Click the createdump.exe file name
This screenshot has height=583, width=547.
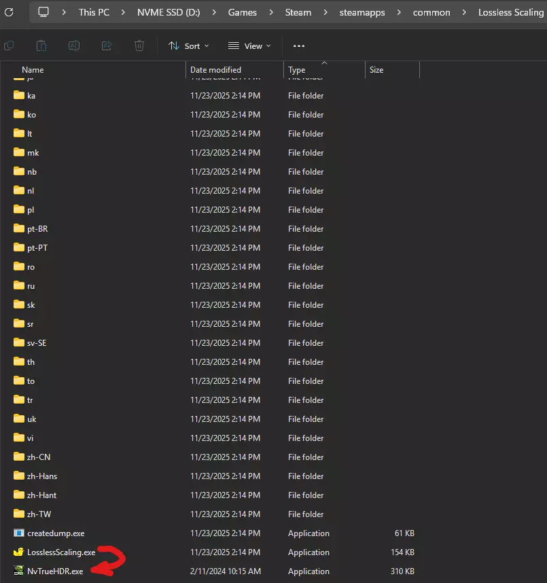pos(56,533)
